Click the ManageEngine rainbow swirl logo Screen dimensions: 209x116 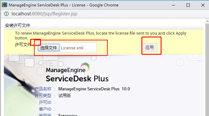[x=86, y=67]
